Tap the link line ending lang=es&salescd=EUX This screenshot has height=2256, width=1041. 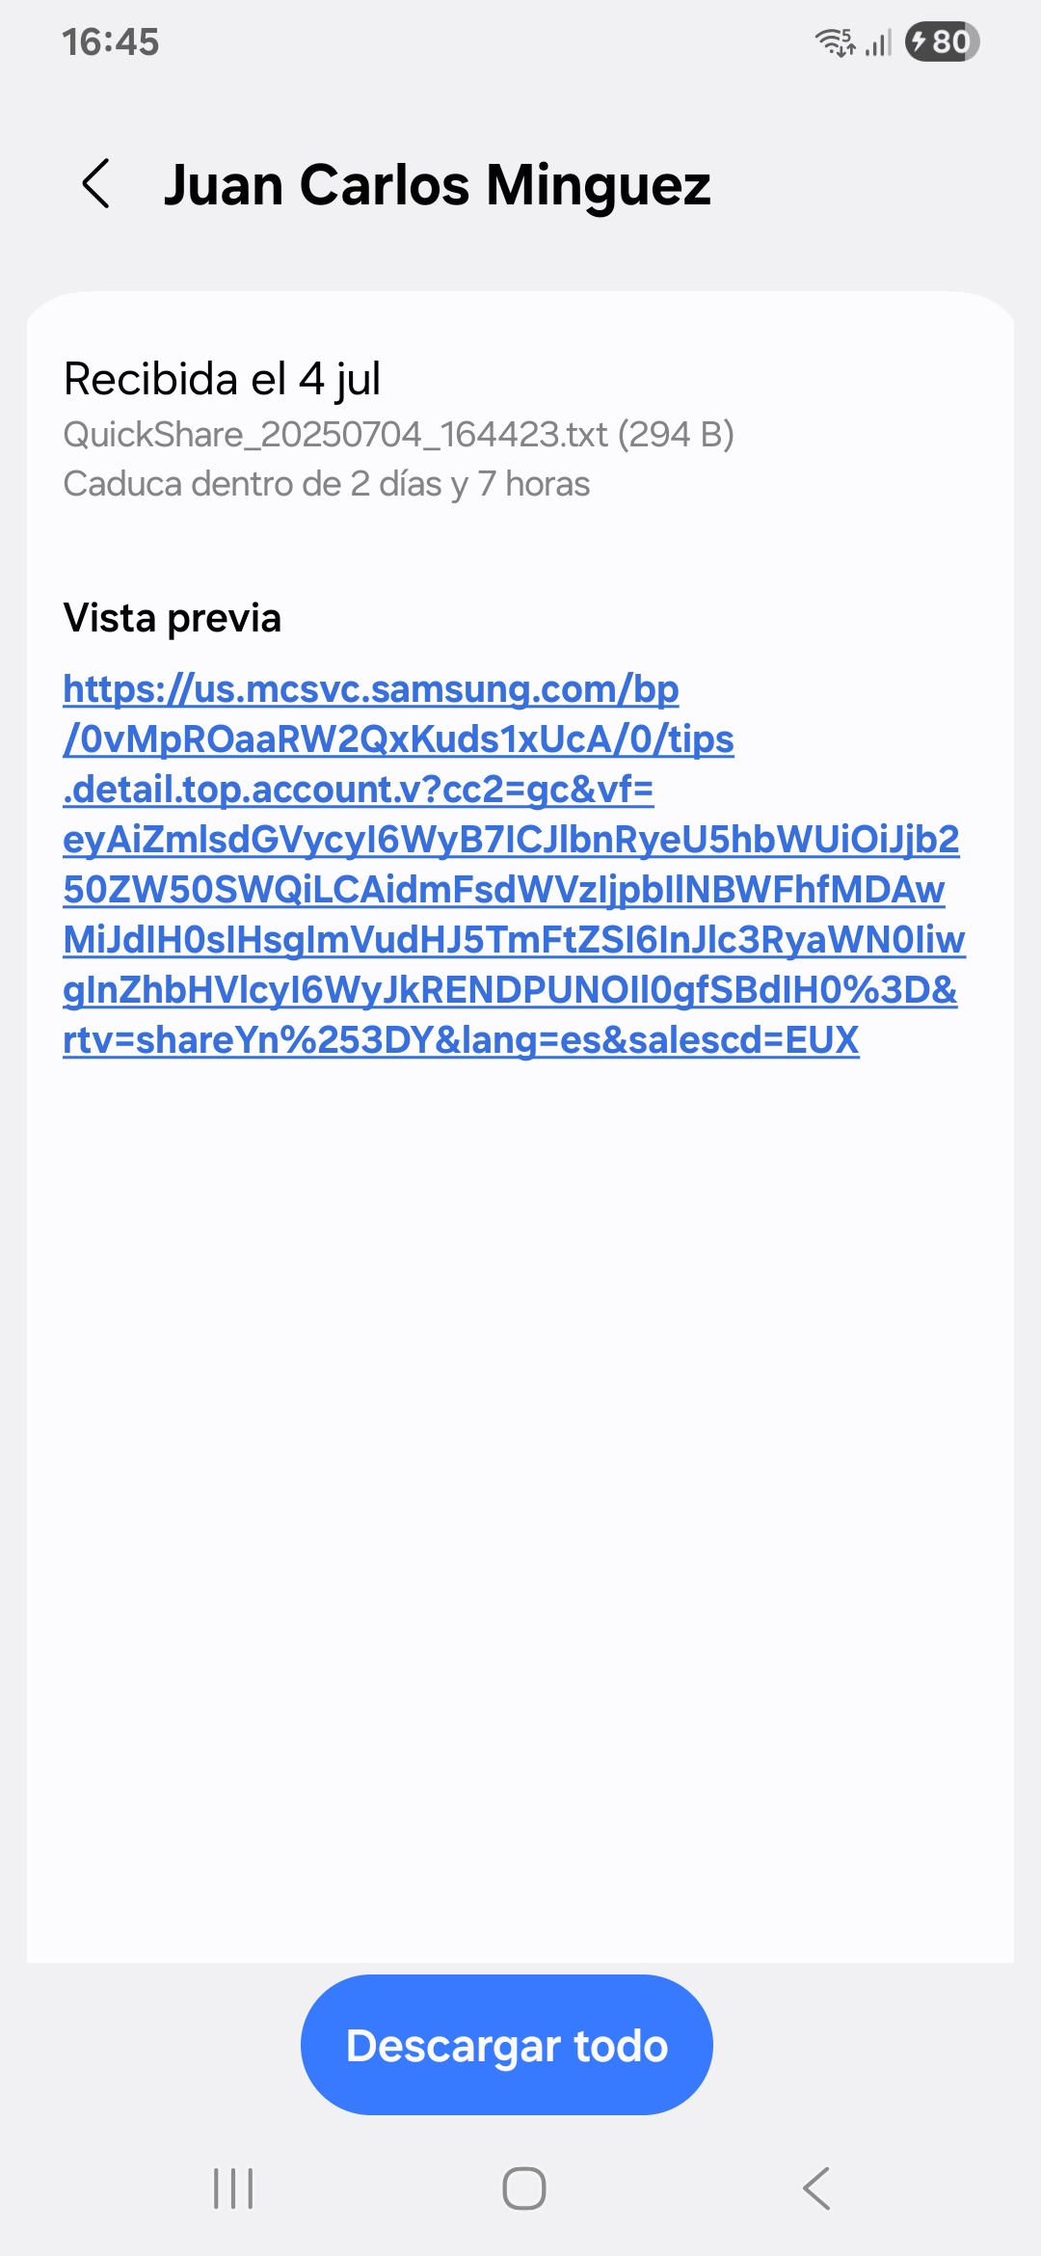click(461, 1040)
